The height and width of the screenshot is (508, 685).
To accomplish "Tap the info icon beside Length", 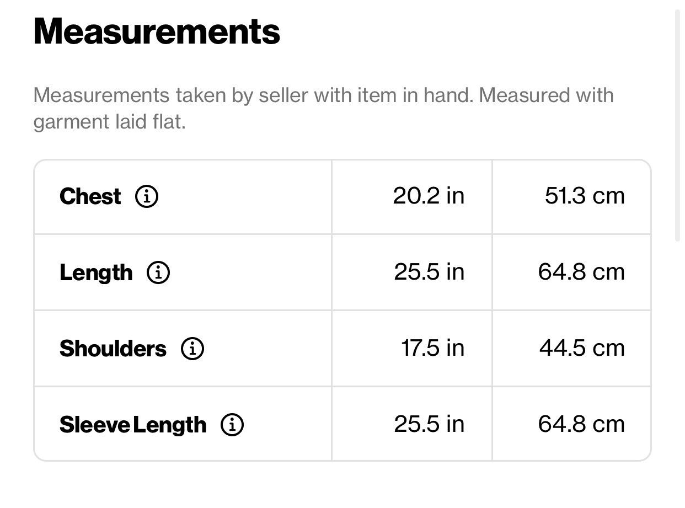I will (158, 272).
